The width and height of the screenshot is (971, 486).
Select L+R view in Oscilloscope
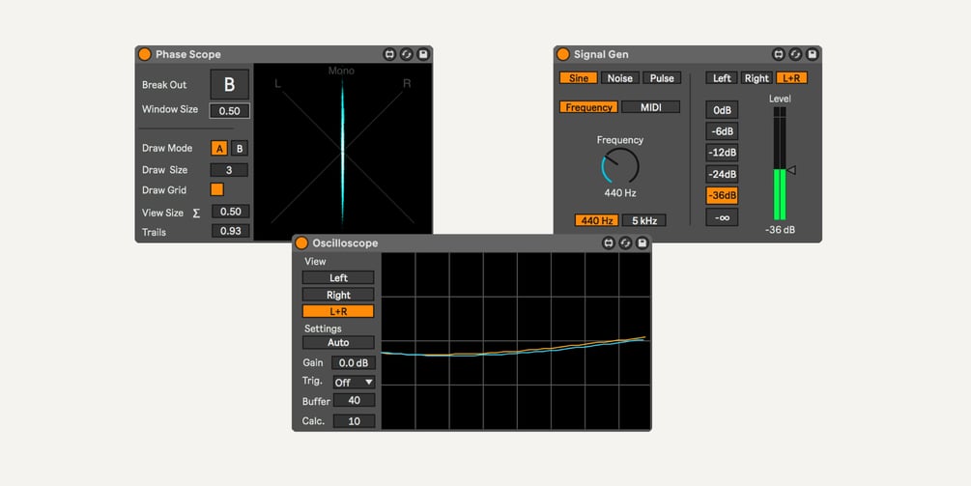click(338, 311)
